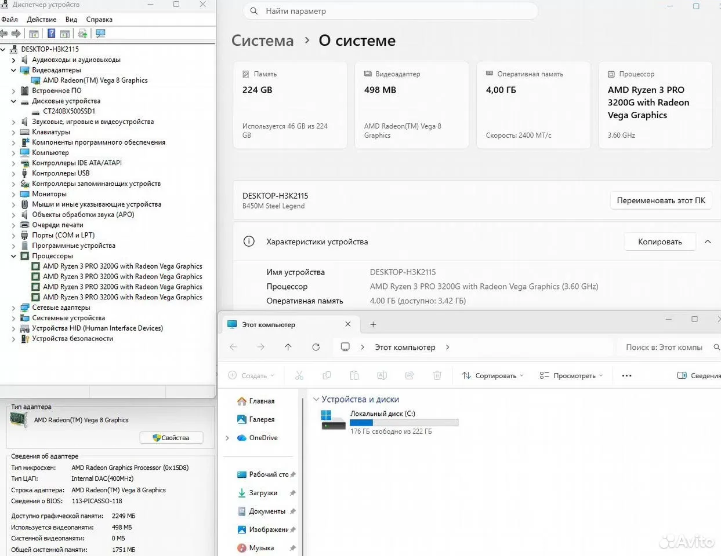Click the Refresh icon in File Explorer

coord(316,347)
